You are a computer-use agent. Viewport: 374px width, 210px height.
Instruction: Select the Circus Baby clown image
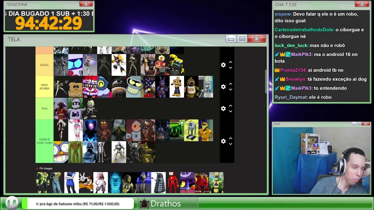[90, 87]
